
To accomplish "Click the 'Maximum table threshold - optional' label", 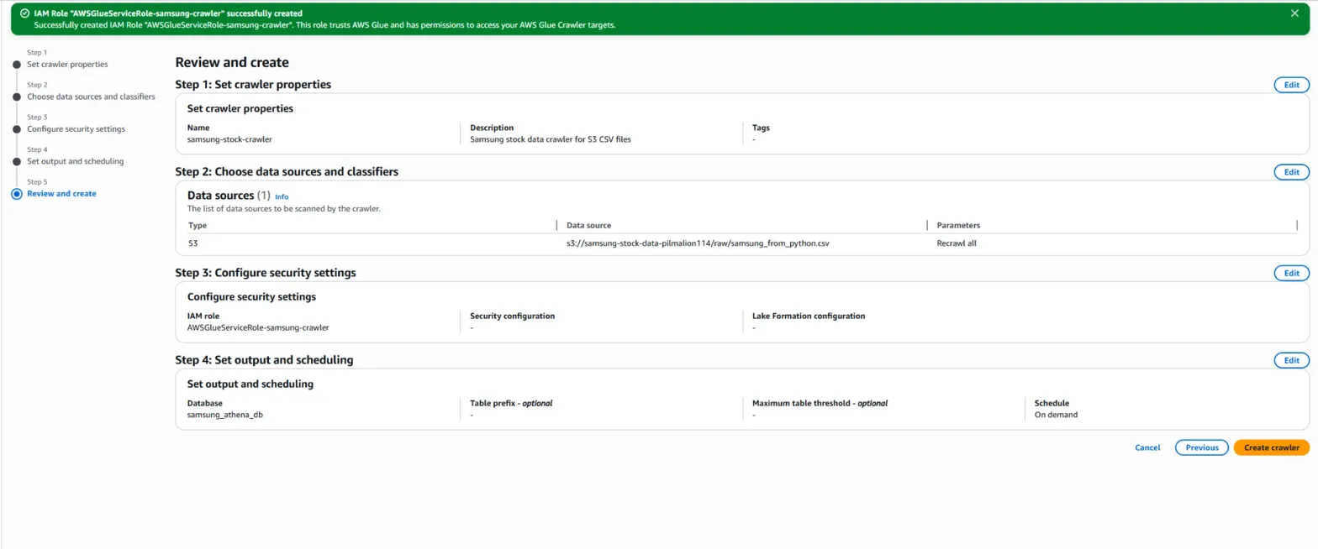I will click(x=820, y=403).
